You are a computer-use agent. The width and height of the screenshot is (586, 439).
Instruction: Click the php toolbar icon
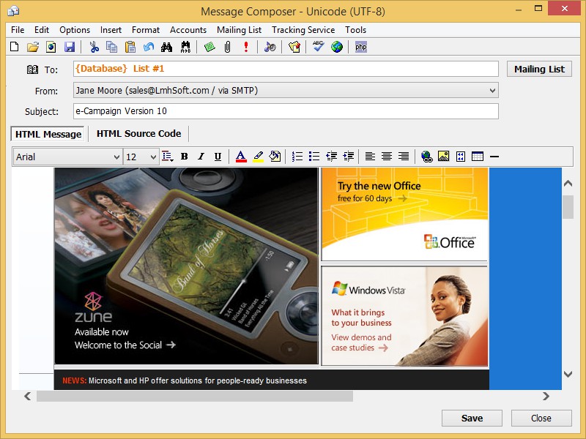point(361,47)
